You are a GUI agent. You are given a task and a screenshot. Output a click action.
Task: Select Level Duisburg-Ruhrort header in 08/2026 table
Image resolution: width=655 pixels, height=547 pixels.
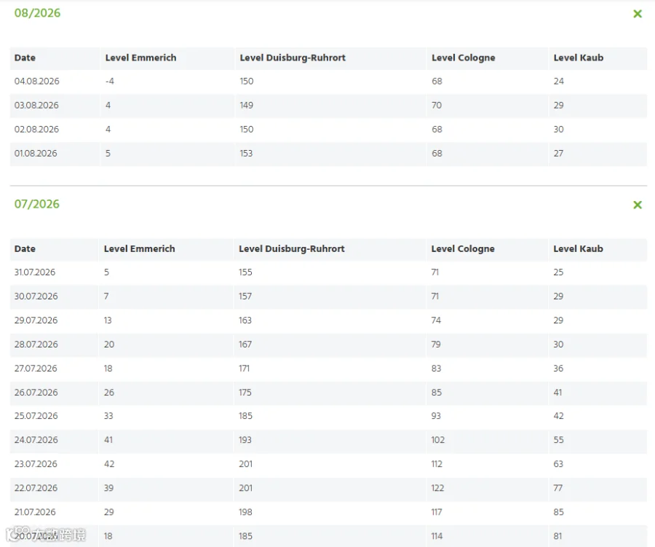[x=293, y=58]
